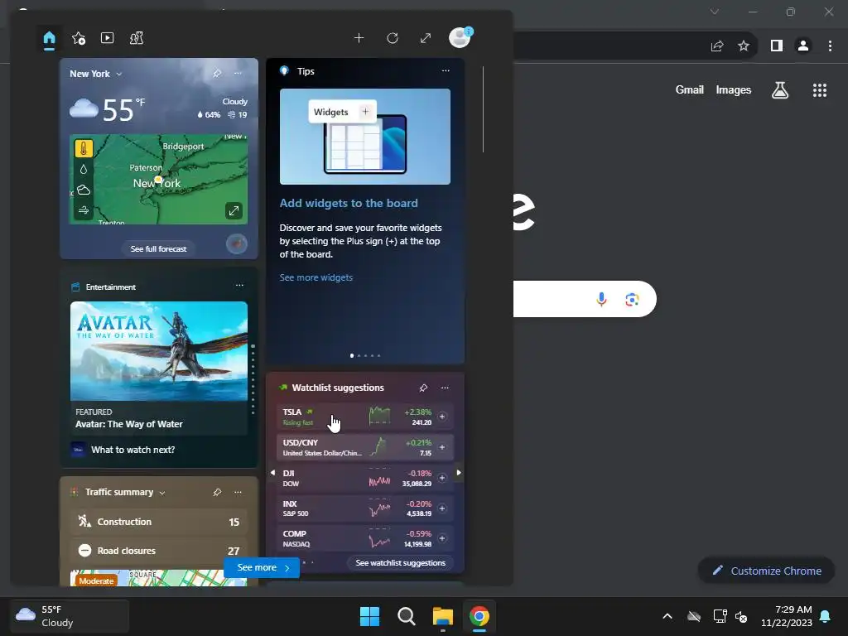848x636 pixels.
Task: Open Entertainment widget more options
Action: [x=239, y=286]
